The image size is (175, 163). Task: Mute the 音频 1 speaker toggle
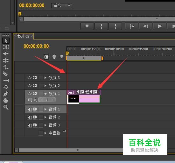[30, 109]
